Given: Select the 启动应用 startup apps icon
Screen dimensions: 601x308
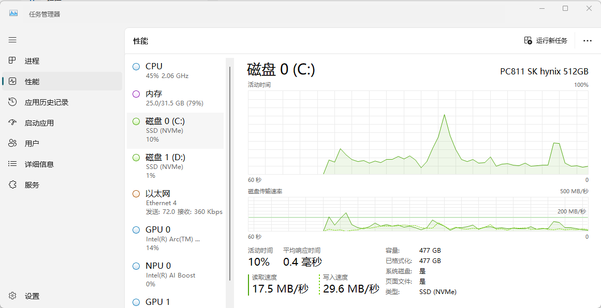Looking at the screenshot, I should 13,122.
